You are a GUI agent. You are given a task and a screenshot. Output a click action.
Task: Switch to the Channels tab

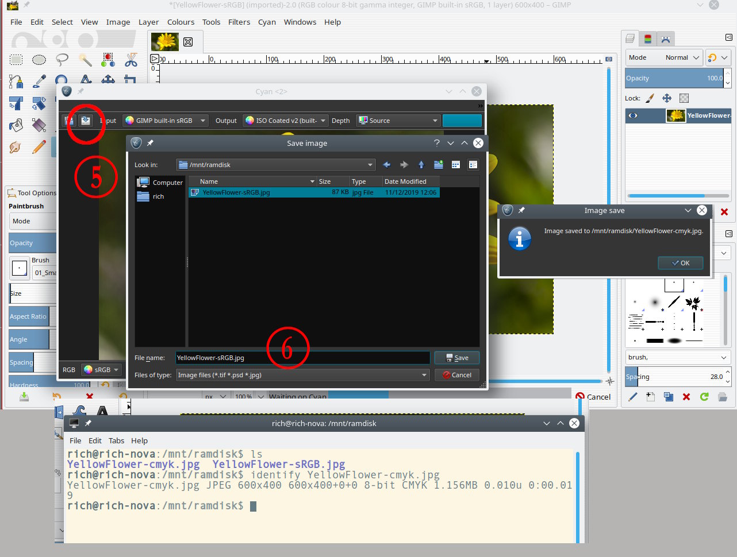tap(648, 39)
